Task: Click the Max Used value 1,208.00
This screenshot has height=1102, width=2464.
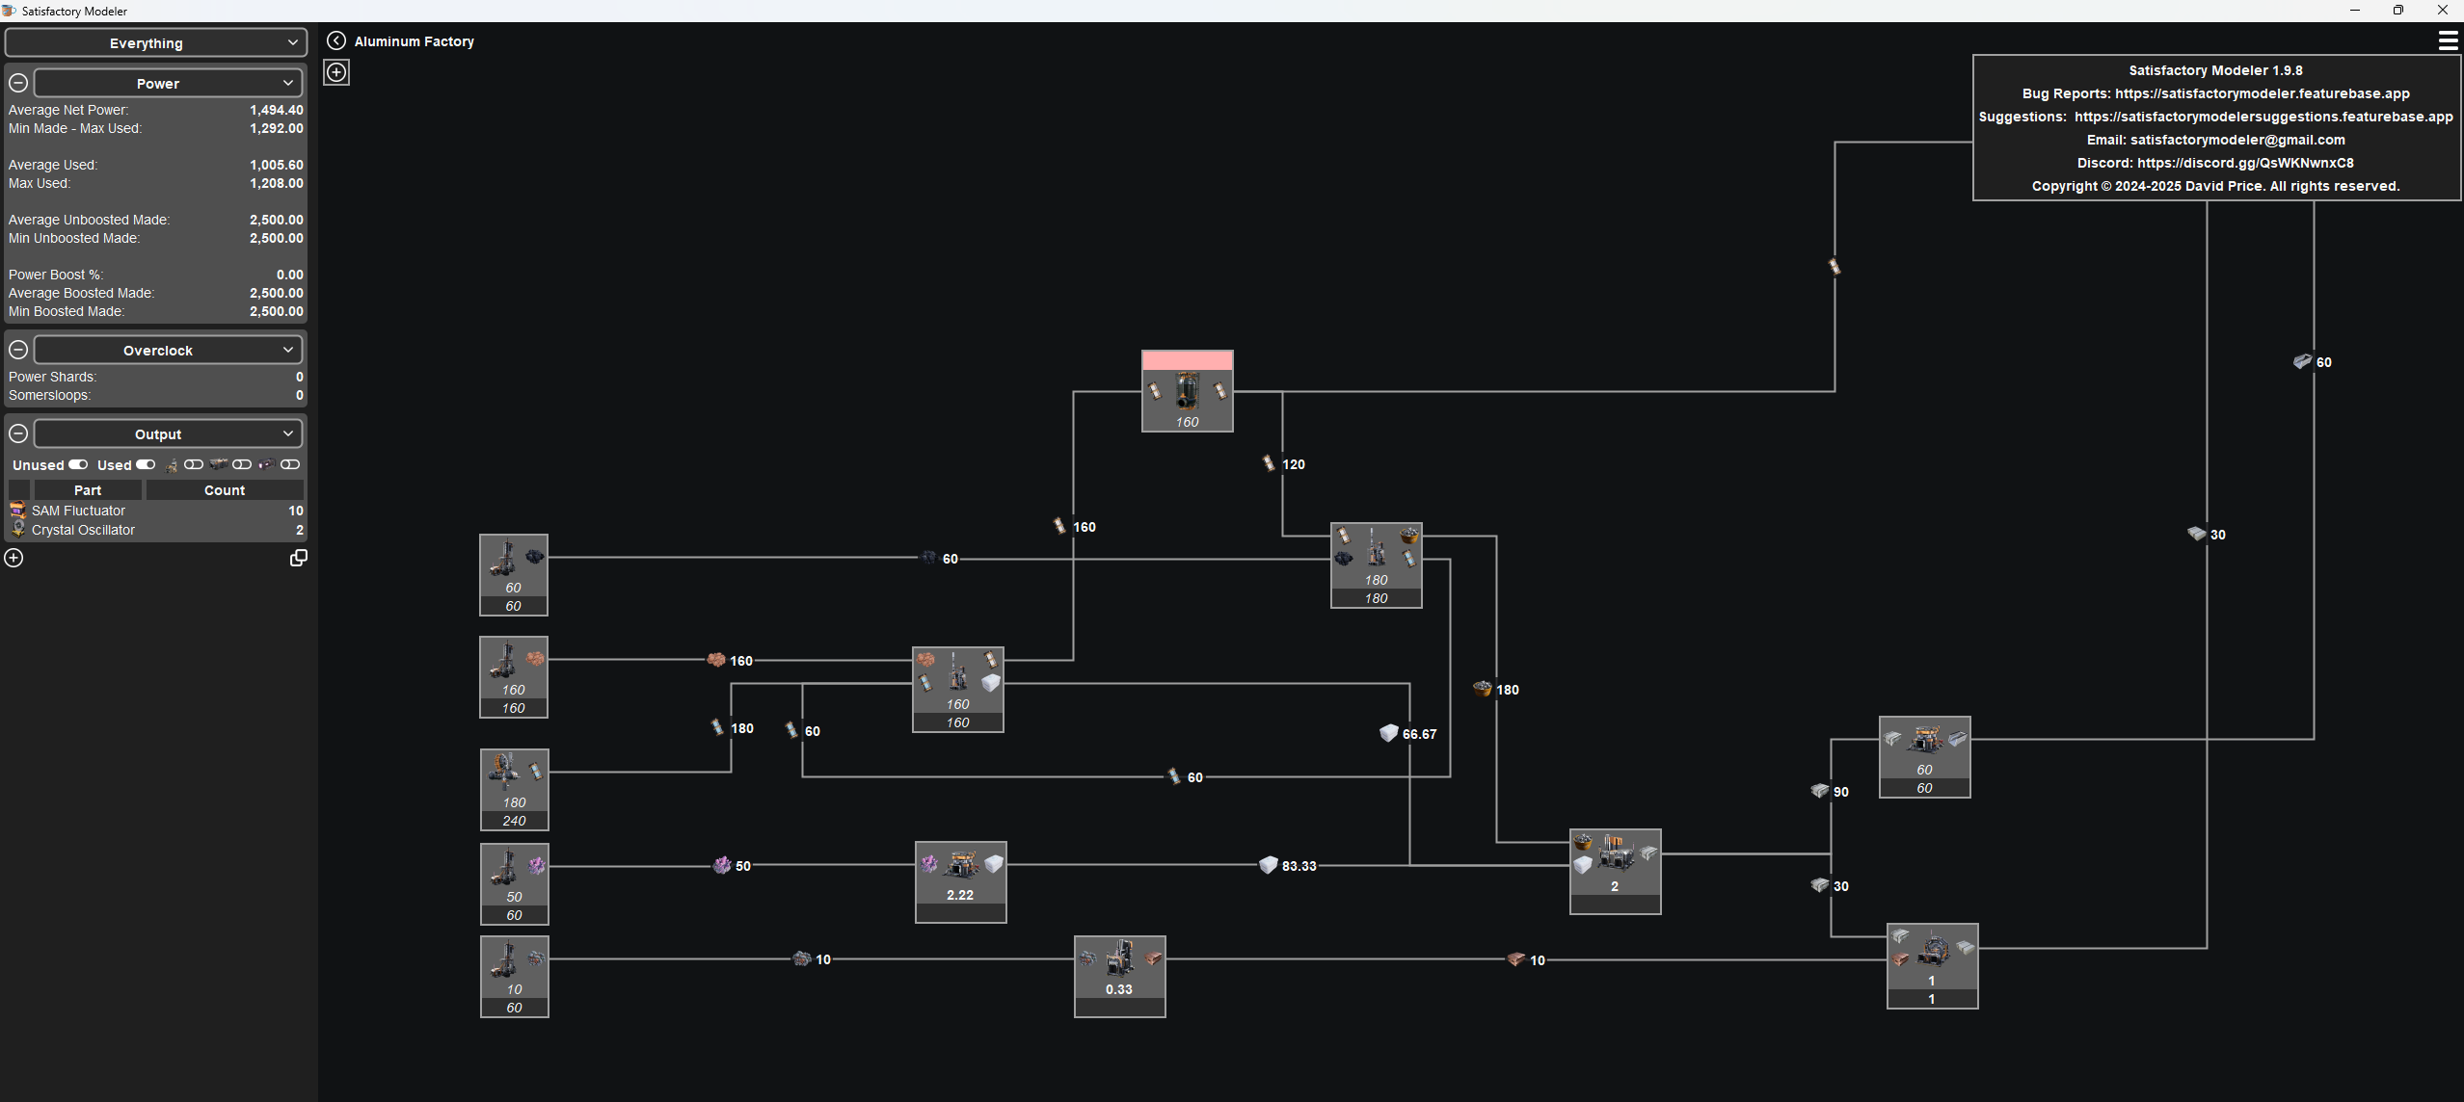Action: 277,183
